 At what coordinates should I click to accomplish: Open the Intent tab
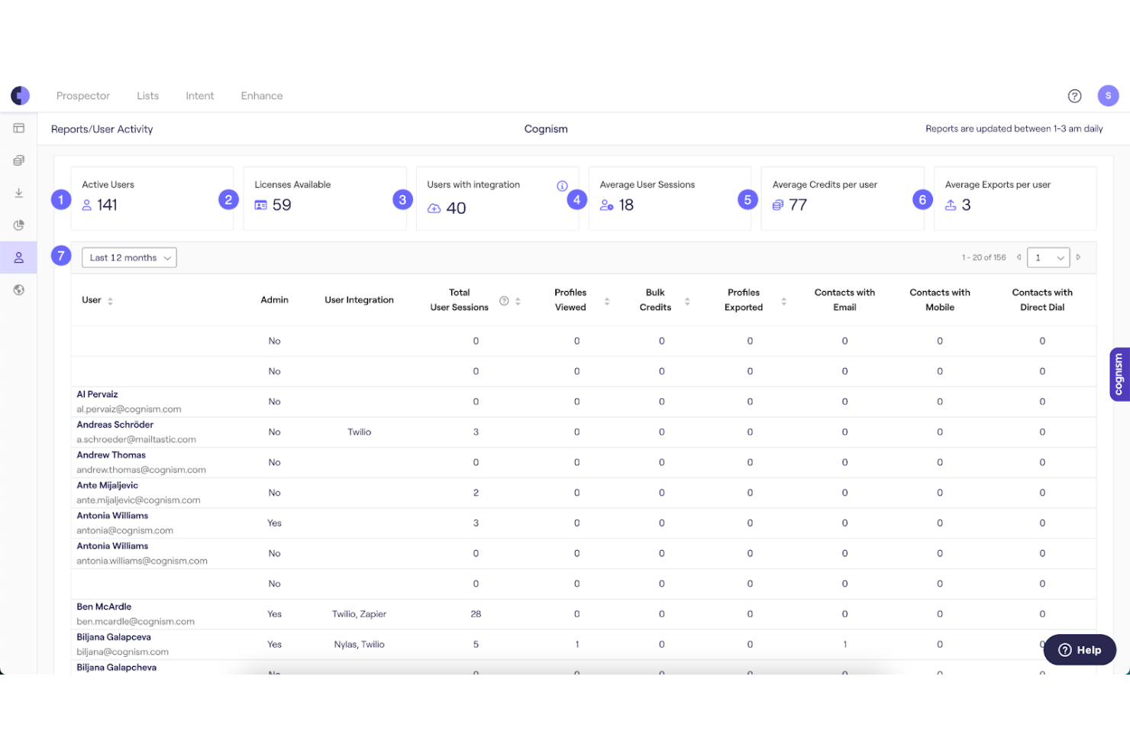point(200,95)
